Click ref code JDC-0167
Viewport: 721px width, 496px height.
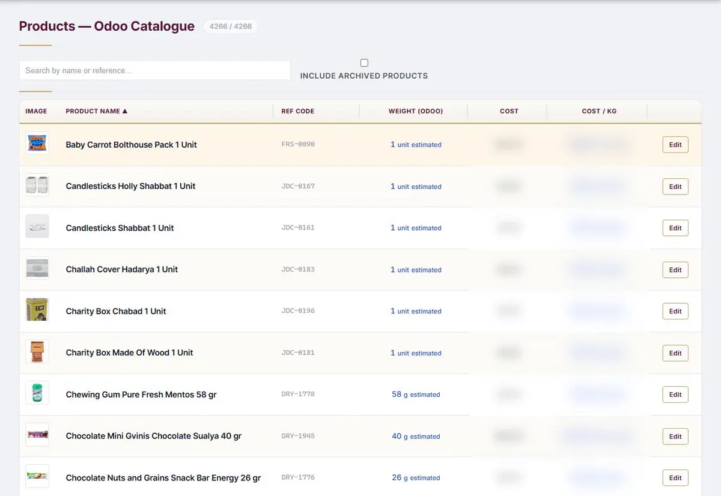298,186
